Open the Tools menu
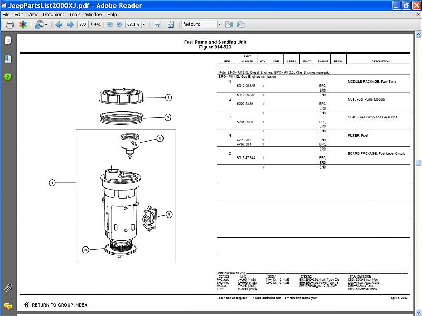The width and height of the screenshot is (422, 316). click(74, 15)
